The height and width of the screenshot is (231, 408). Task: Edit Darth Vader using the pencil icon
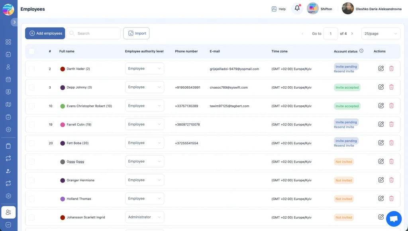click(x=381, y=68)
